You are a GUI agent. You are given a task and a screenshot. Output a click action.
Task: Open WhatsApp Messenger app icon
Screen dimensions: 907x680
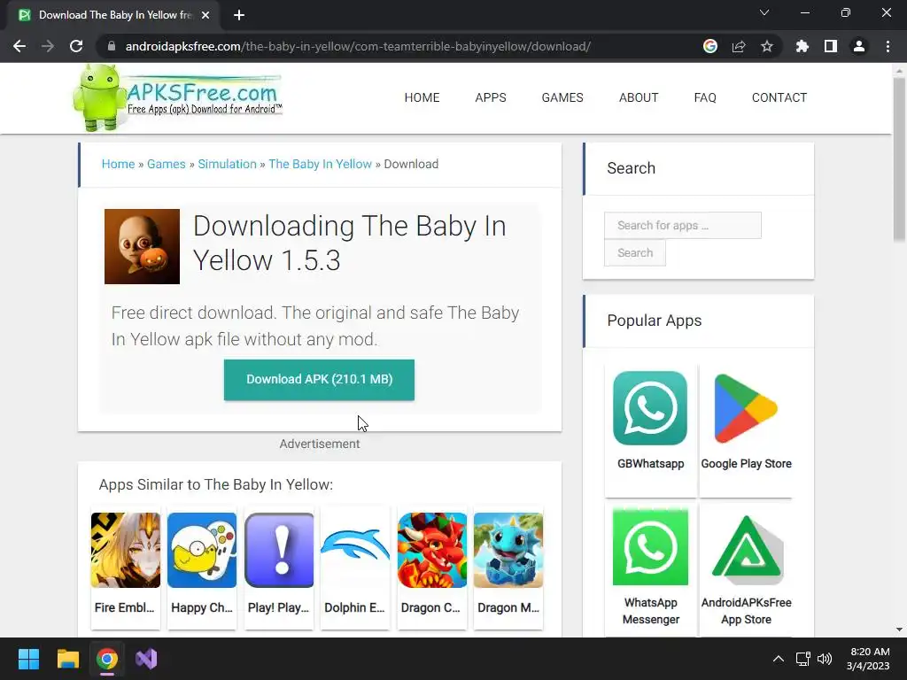pyautogui.click(x=650, y=547)
